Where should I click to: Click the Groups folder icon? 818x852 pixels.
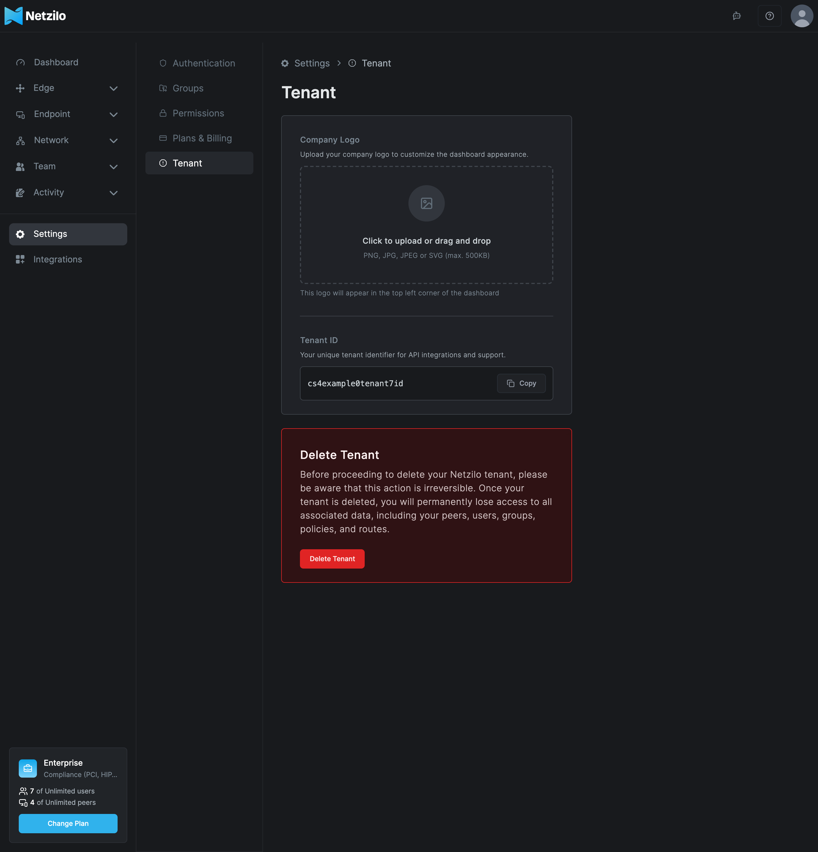(x=163, y=88)
